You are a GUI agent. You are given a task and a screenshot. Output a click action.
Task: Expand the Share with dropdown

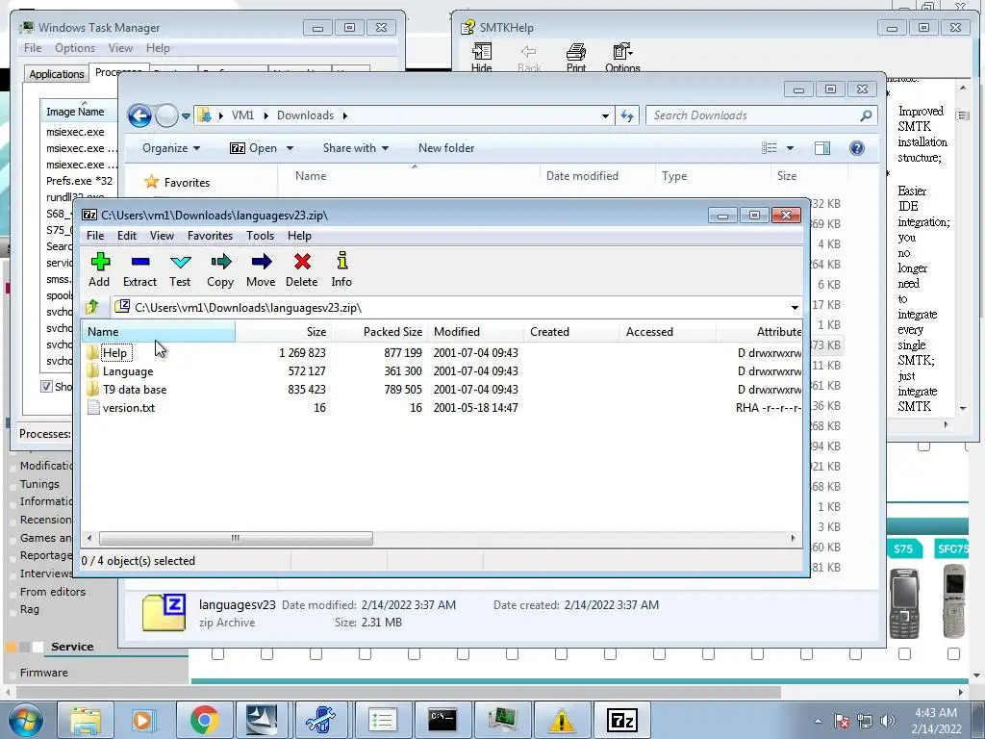356,148
